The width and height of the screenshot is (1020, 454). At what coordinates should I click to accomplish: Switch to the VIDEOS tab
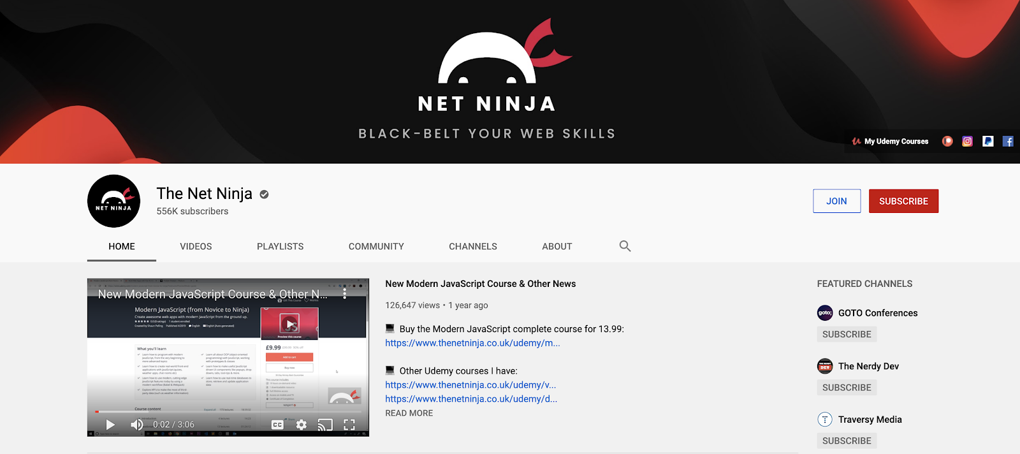(x=196, y=247)
